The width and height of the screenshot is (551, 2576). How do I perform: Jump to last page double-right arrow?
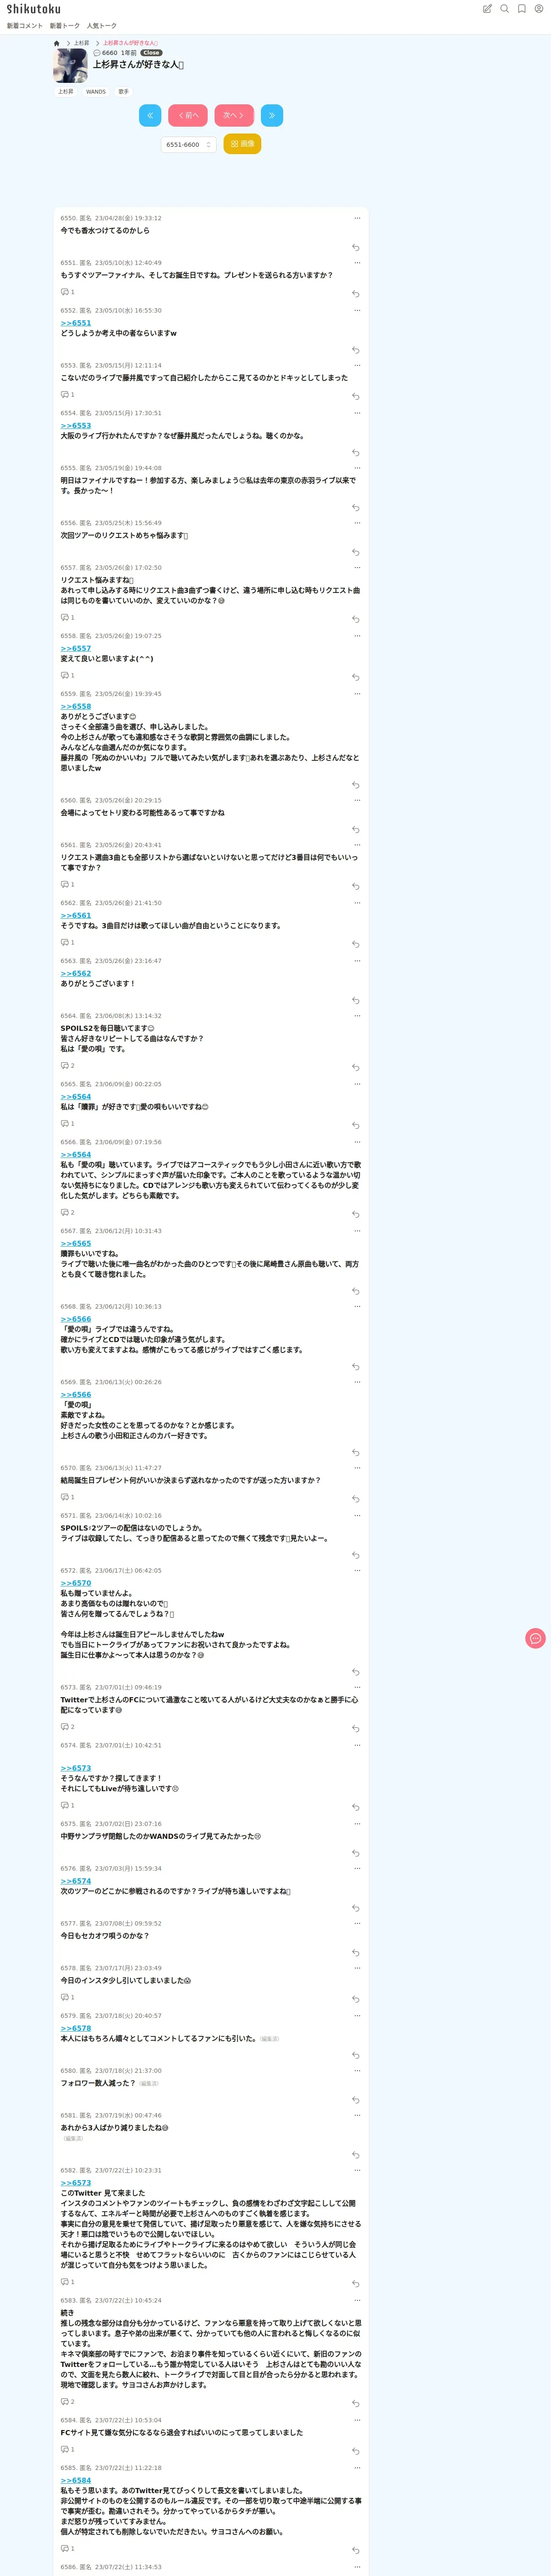point(272,115)
